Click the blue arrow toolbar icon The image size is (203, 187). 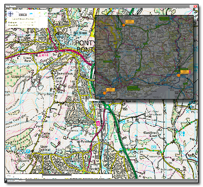pyautogui.click(x=31, y=14)
